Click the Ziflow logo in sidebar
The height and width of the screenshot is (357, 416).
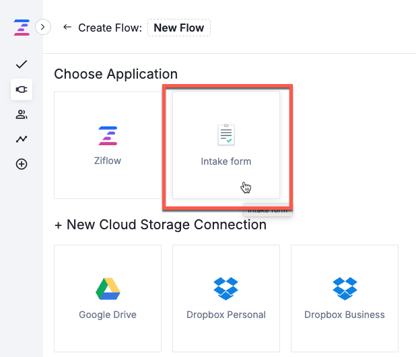coord(22,28)
